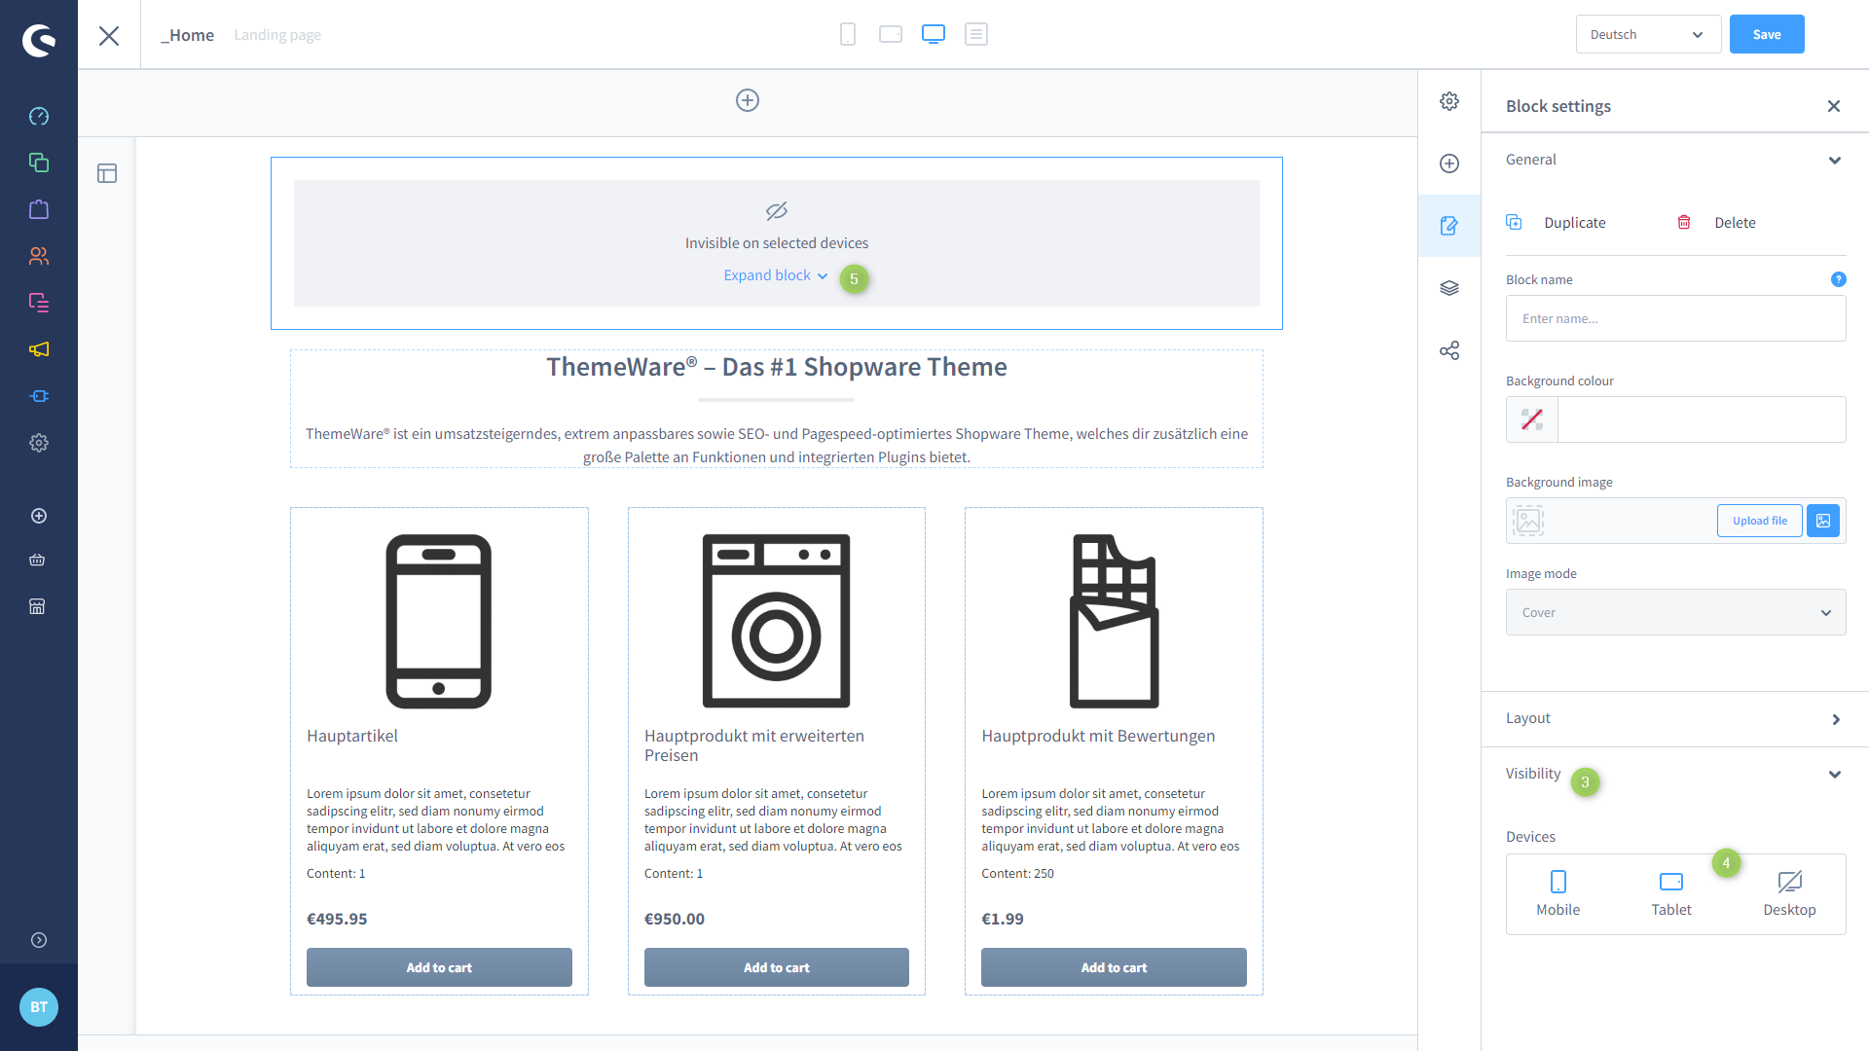Select the washing machine product image

777,621
